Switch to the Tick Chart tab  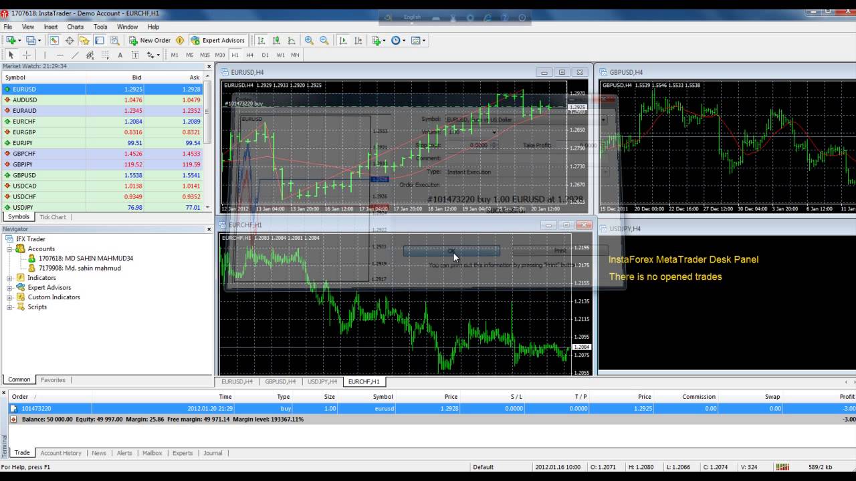pyautogui.click(x=53, y=217)
